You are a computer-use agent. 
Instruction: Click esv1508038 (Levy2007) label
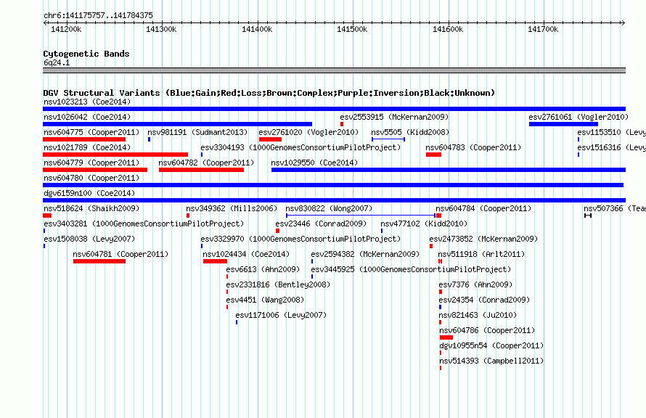[x=89, y=239]
